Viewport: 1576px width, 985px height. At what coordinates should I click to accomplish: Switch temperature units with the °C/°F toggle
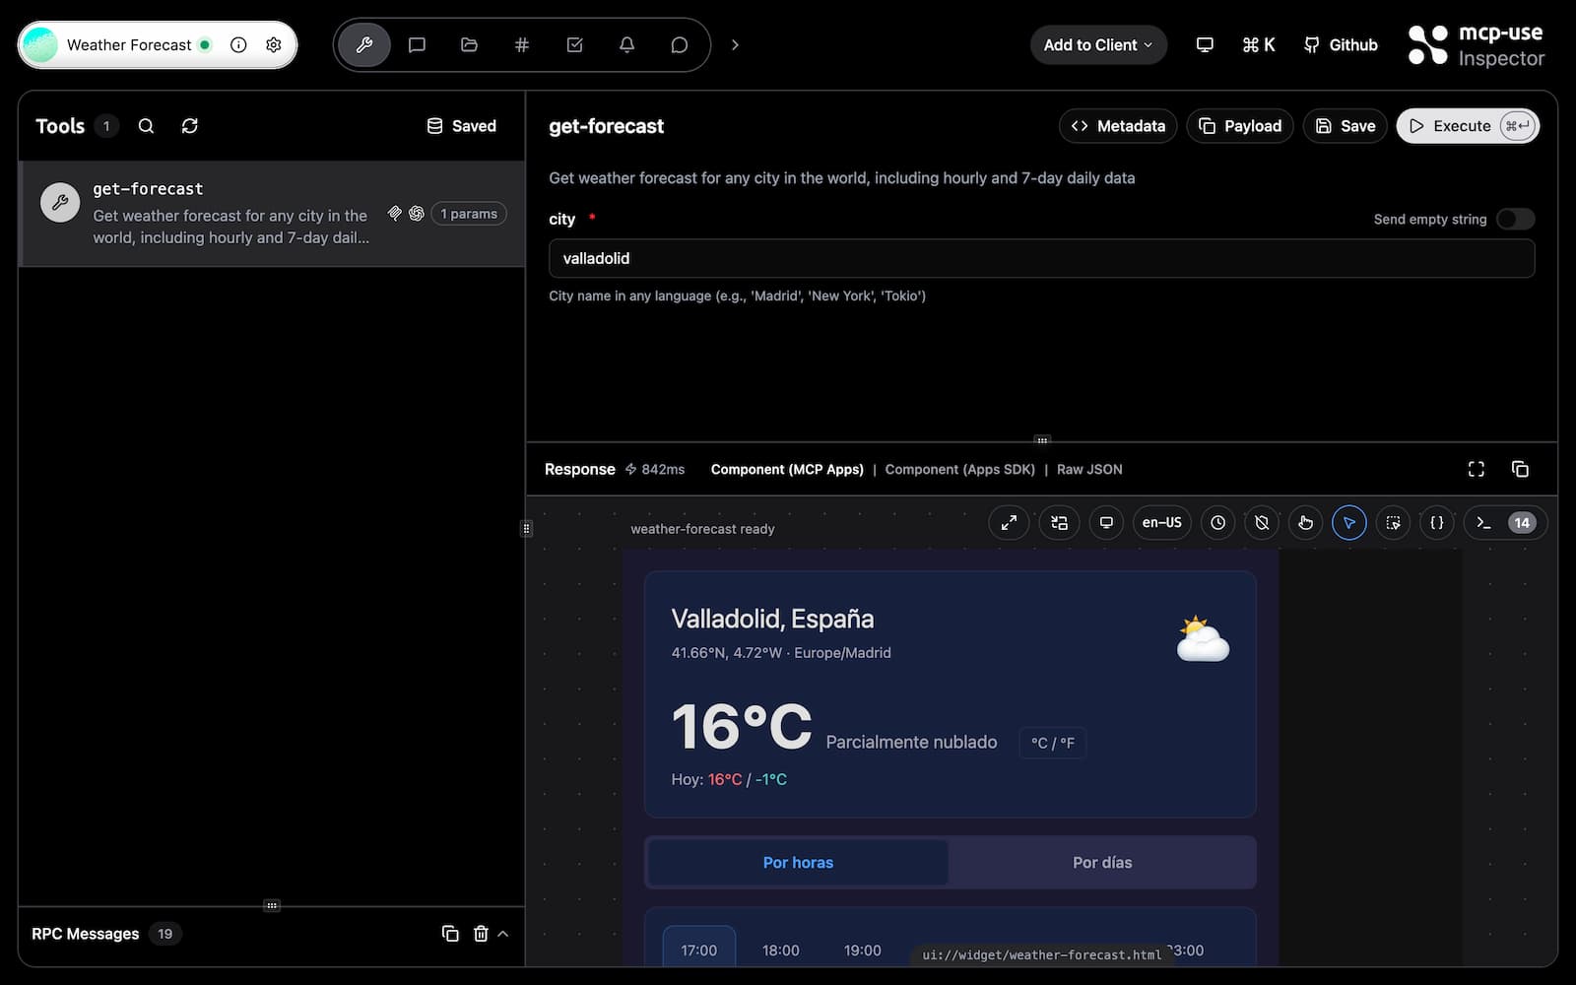(1052, 743)
